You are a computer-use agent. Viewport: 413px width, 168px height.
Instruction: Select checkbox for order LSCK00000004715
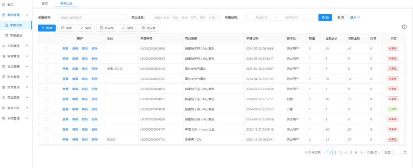click(x=46, y=139)
